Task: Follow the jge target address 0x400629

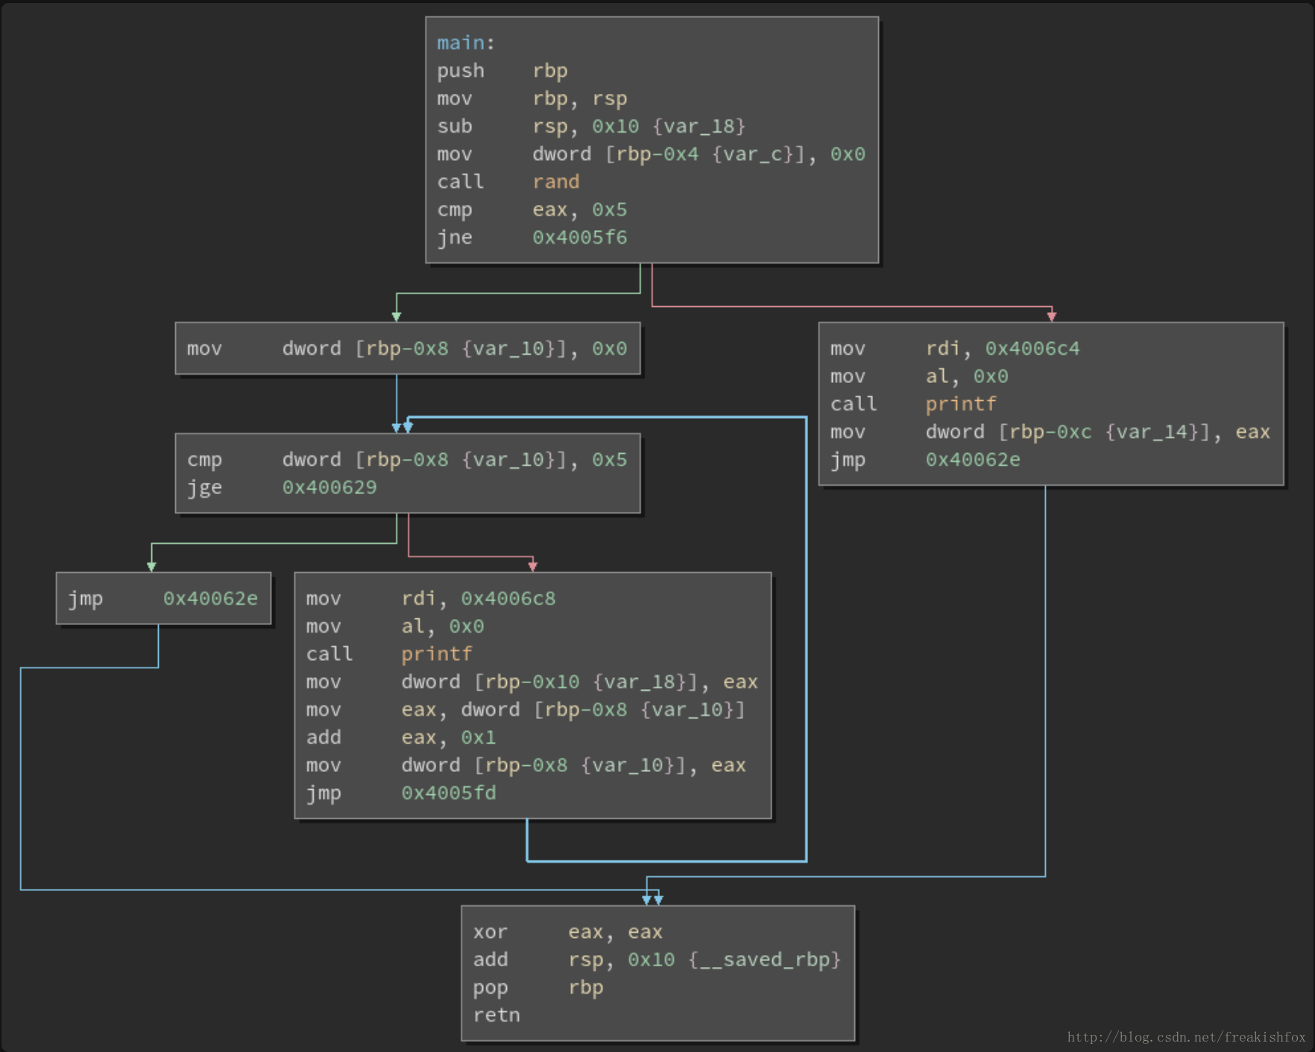Action: [x=329, y=487]
